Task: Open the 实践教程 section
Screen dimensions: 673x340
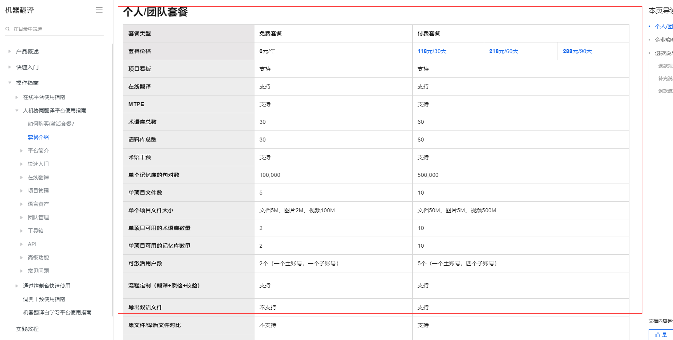Action: pos(27,329)
